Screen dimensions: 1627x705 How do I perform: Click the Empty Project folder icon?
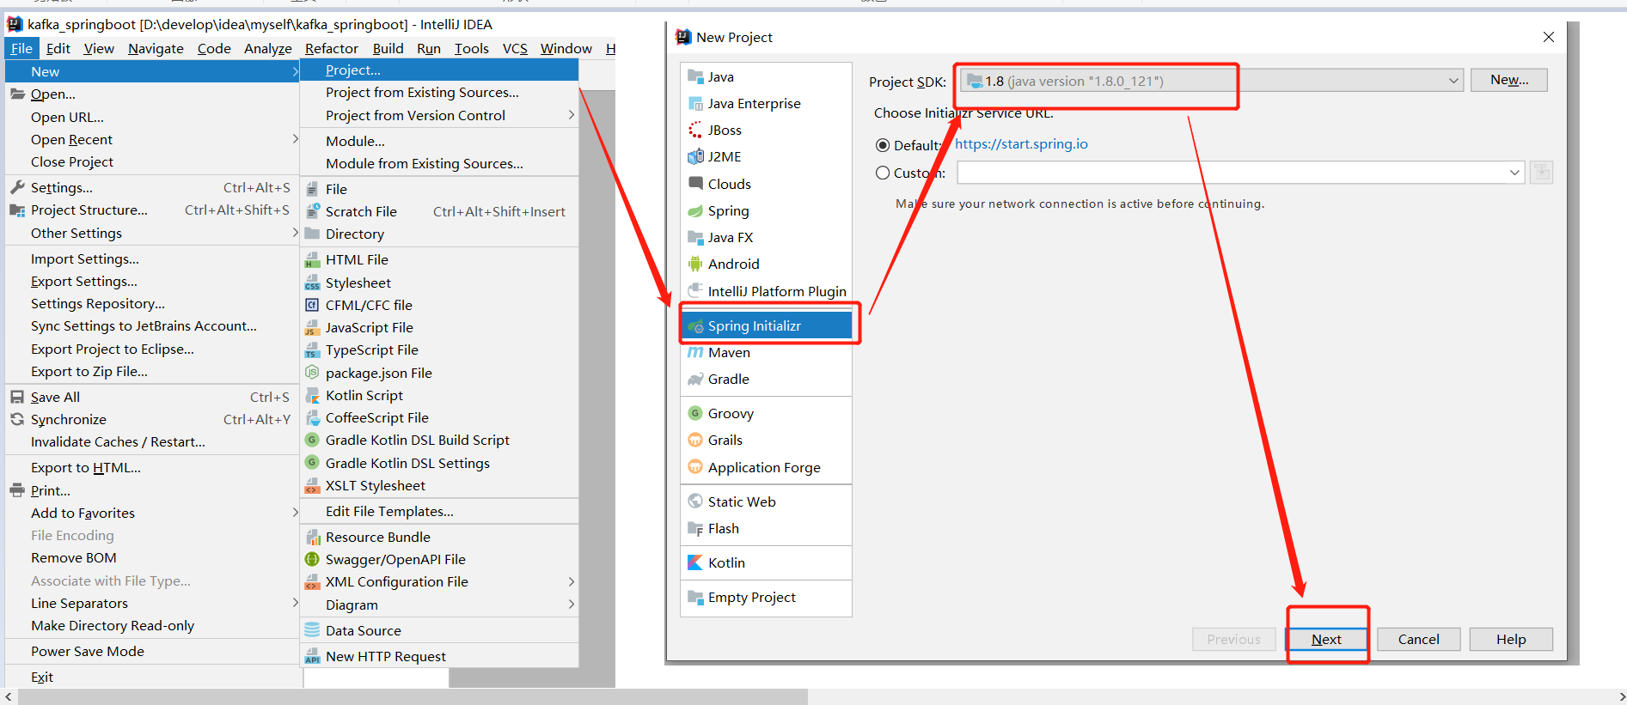695,597
